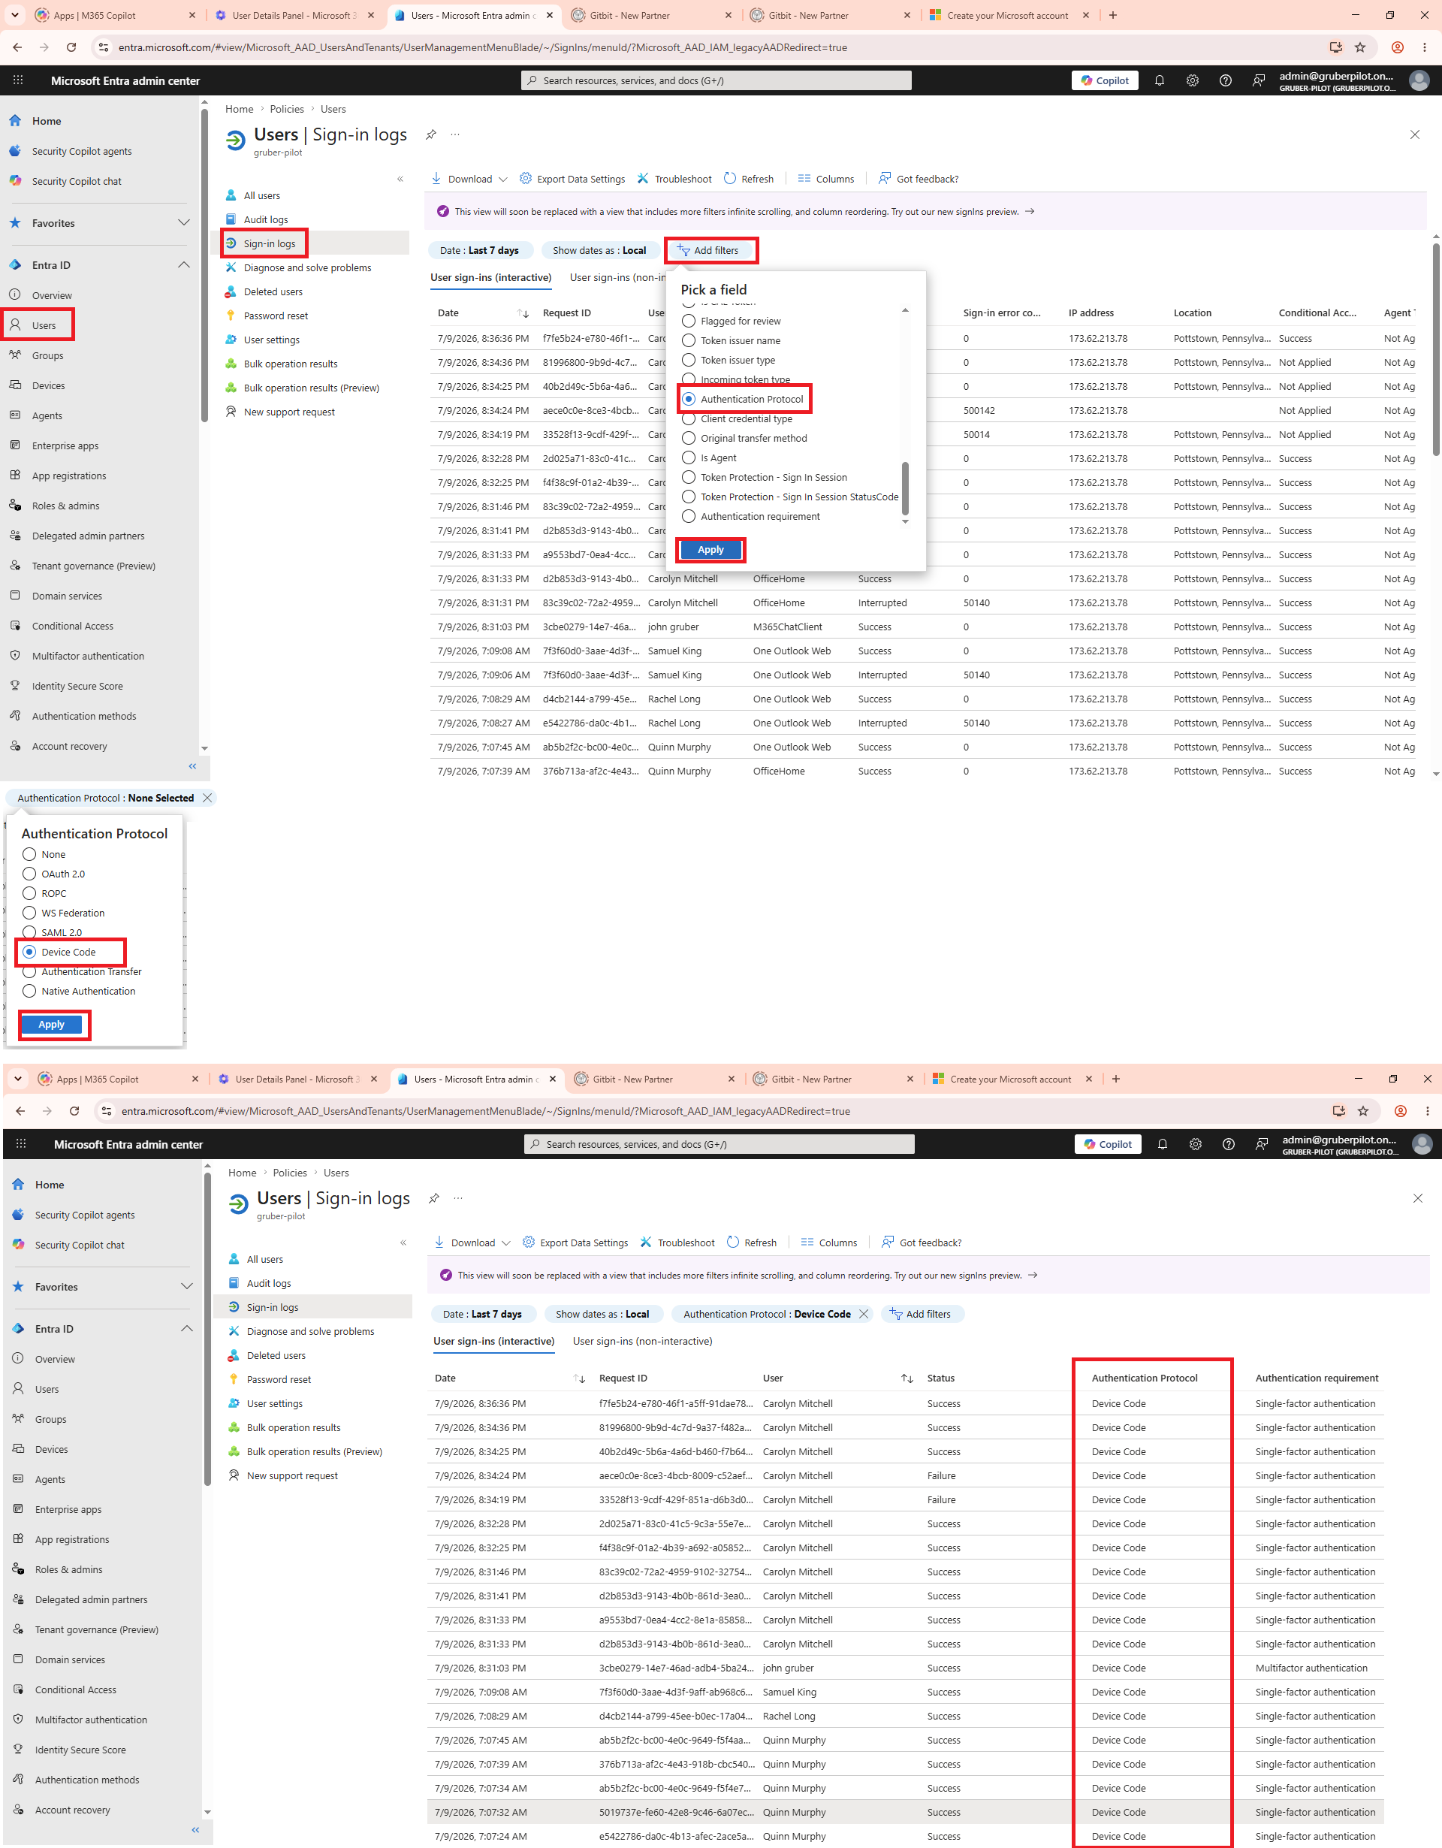Choose Native Authentication protocol option
The height and width of the screenshot is (1848, 1442).
(x=79, y=991)
